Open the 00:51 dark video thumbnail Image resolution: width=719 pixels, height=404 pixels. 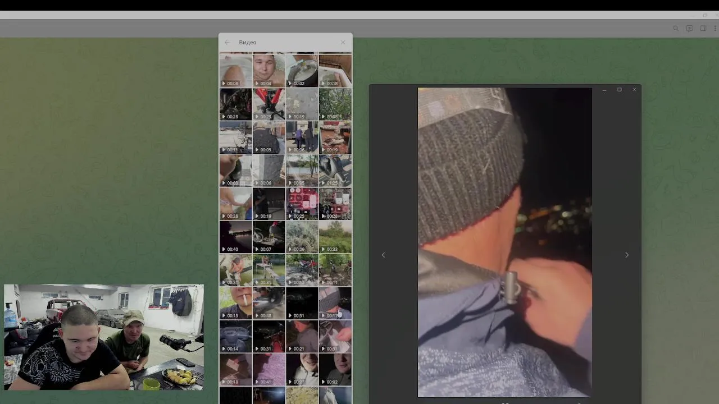pyautogui.click(x=302, y=303)
